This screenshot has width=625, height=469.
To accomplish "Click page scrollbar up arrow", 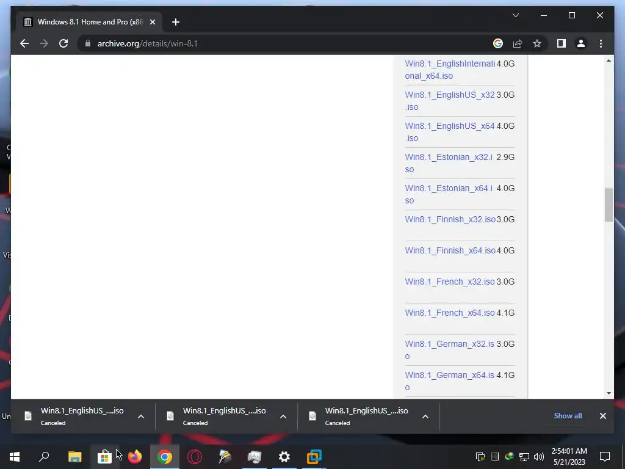I will click(x=609, y=60).
